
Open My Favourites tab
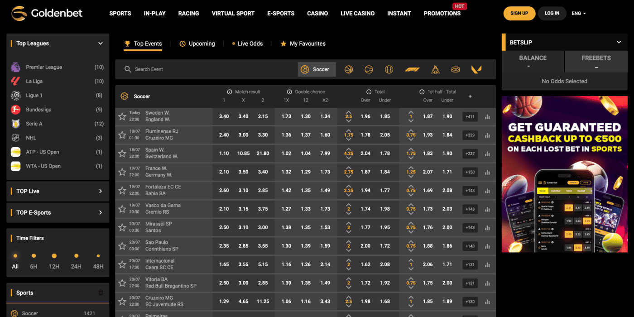(x=303, y=43)
